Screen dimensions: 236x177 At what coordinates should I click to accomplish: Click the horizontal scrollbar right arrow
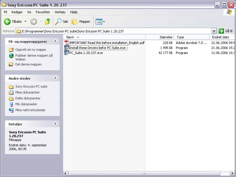232,173
